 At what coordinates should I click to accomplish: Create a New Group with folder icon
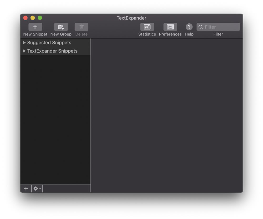click(x=61, y=27)
